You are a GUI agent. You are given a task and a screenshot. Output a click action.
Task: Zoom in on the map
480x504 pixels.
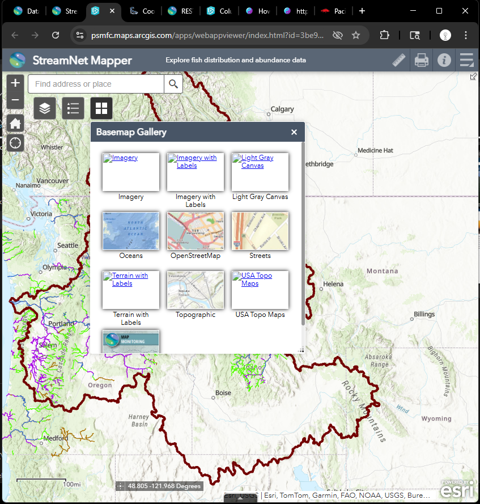coord(15,83)
